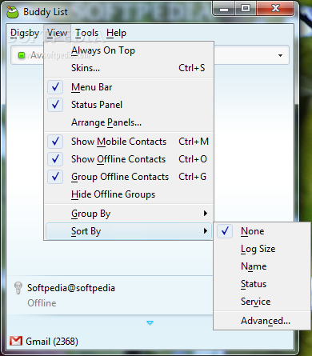Open Gmail (2368) inbox entry
This screenshot has width=312, height=356.
coord(52,342)
